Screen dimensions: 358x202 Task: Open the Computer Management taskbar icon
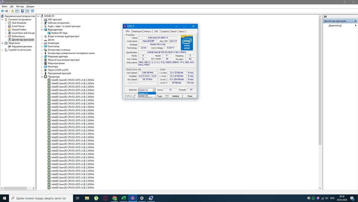[x=151, y=198]
